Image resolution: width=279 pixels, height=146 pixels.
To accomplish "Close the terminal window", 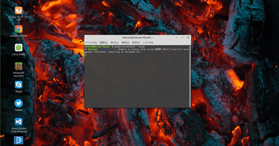I will pos(188,38).
